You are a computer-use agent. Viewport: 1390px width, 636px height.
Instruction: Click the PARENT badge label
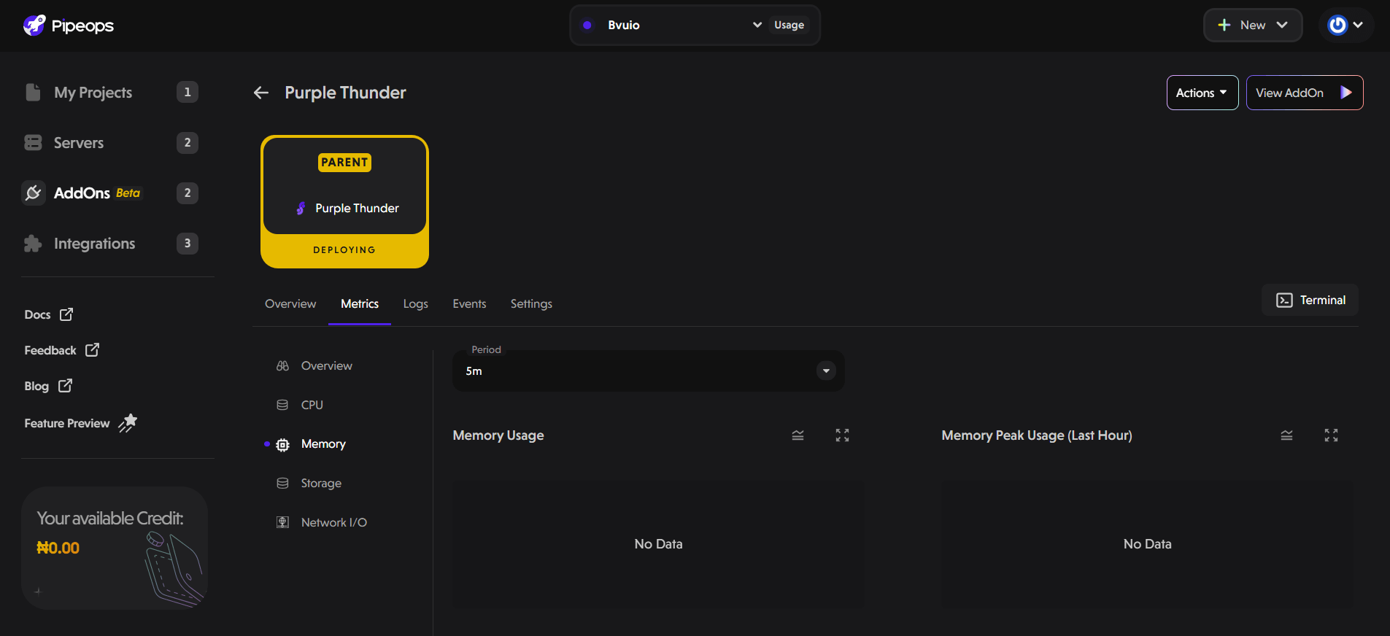click(x=344, y=162)
